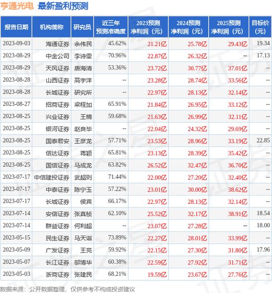Click researcher name 梁程加
This screenshot has width=272, height=293.
pos(83,105)
